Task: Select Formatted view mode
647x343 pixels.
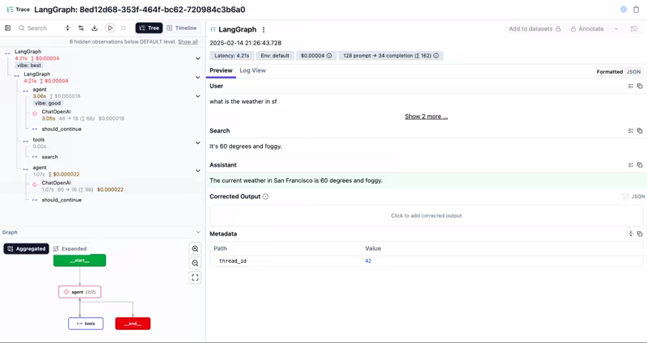Action: [x=610, y=72]
